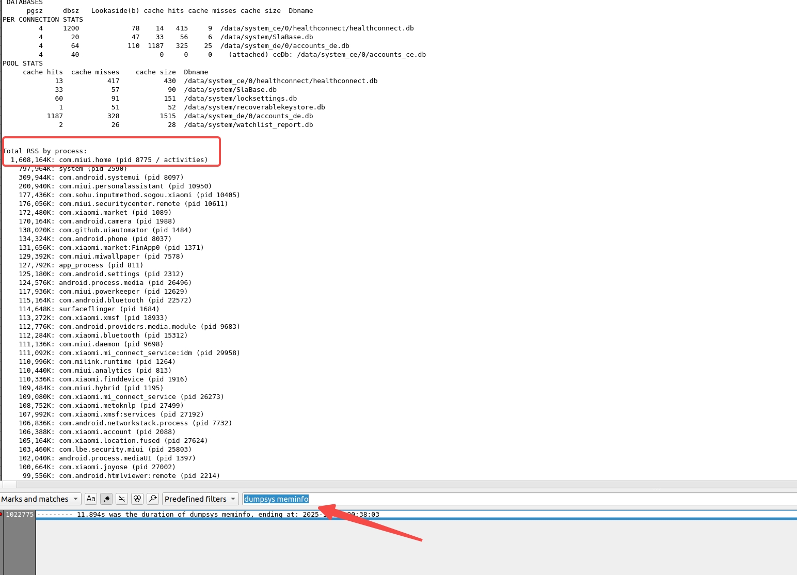Expand the Predefined filters dropdown

click(200, 499)
